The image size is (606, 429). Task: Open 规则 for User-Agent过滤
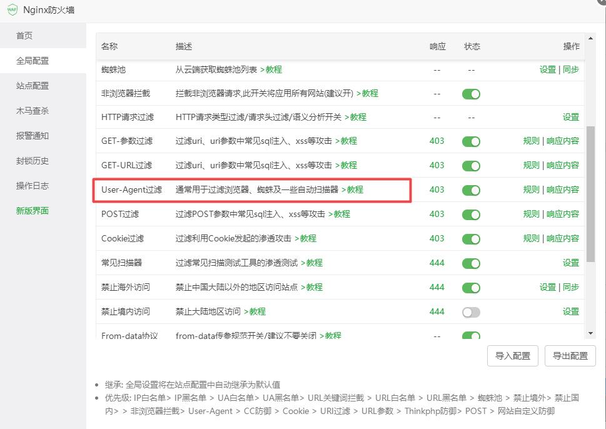531,189
